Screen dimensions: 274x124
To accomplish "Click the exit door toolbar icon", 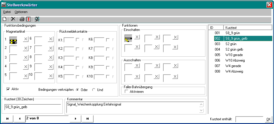I will [37, 19].
